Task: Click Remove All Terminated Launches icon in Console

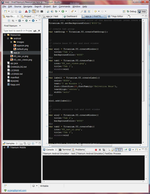Action: (104, 150)
